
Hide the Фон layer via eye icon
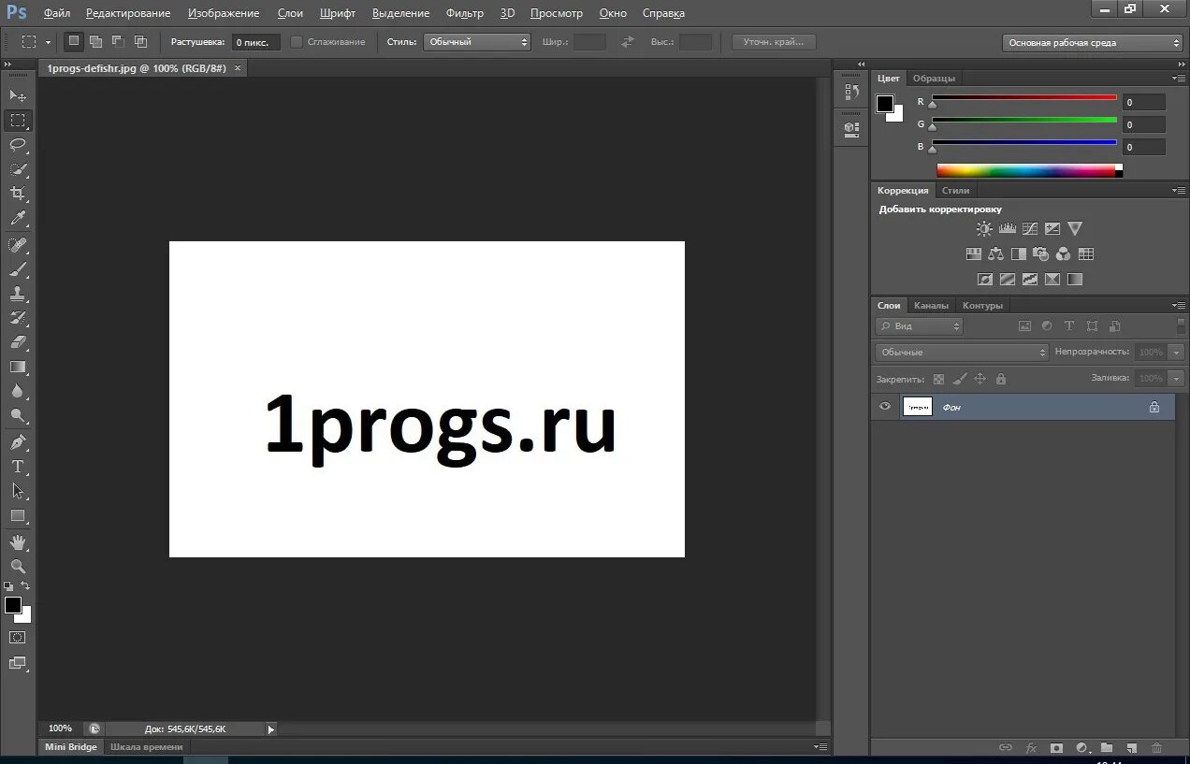click(885, 407)
